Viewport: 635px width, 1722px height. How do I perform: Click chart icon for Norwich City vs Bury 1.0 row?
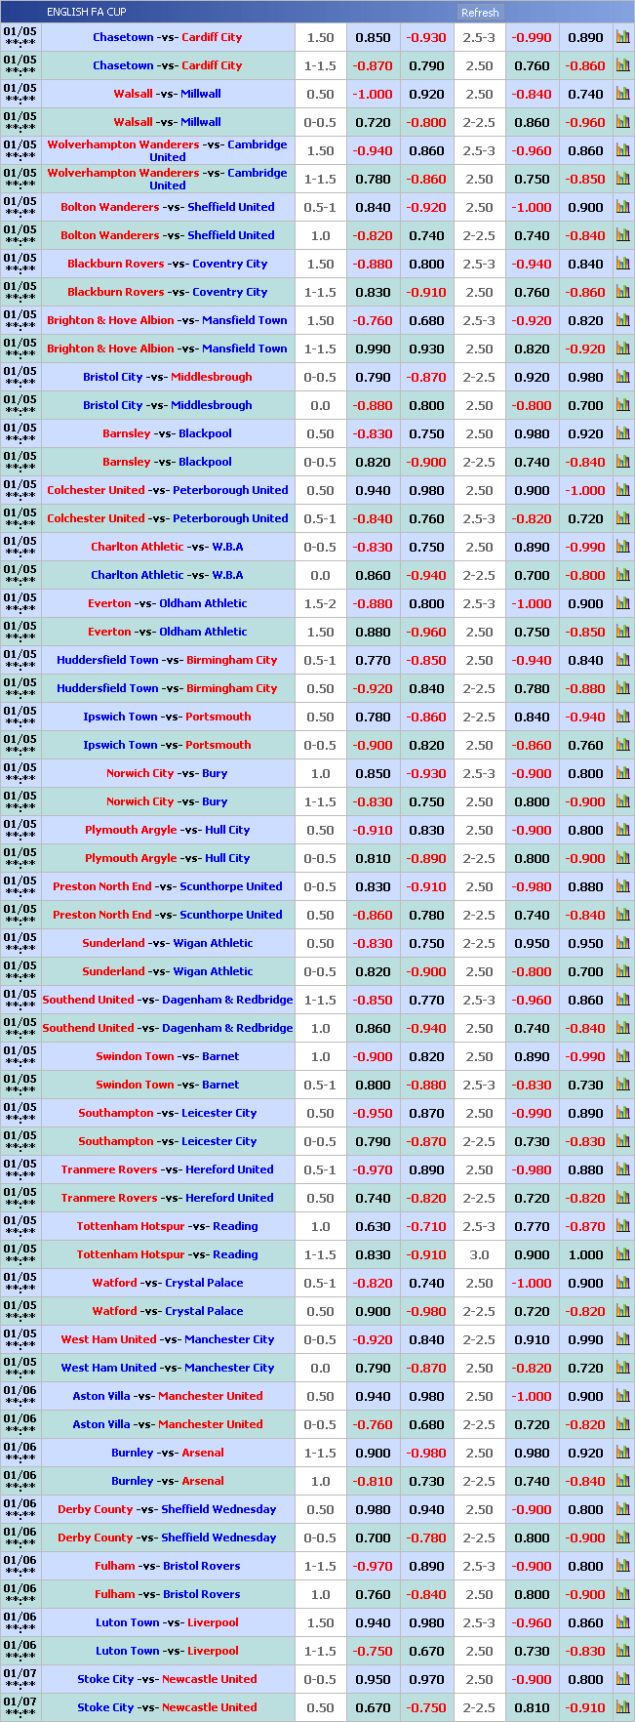(622, 773)
